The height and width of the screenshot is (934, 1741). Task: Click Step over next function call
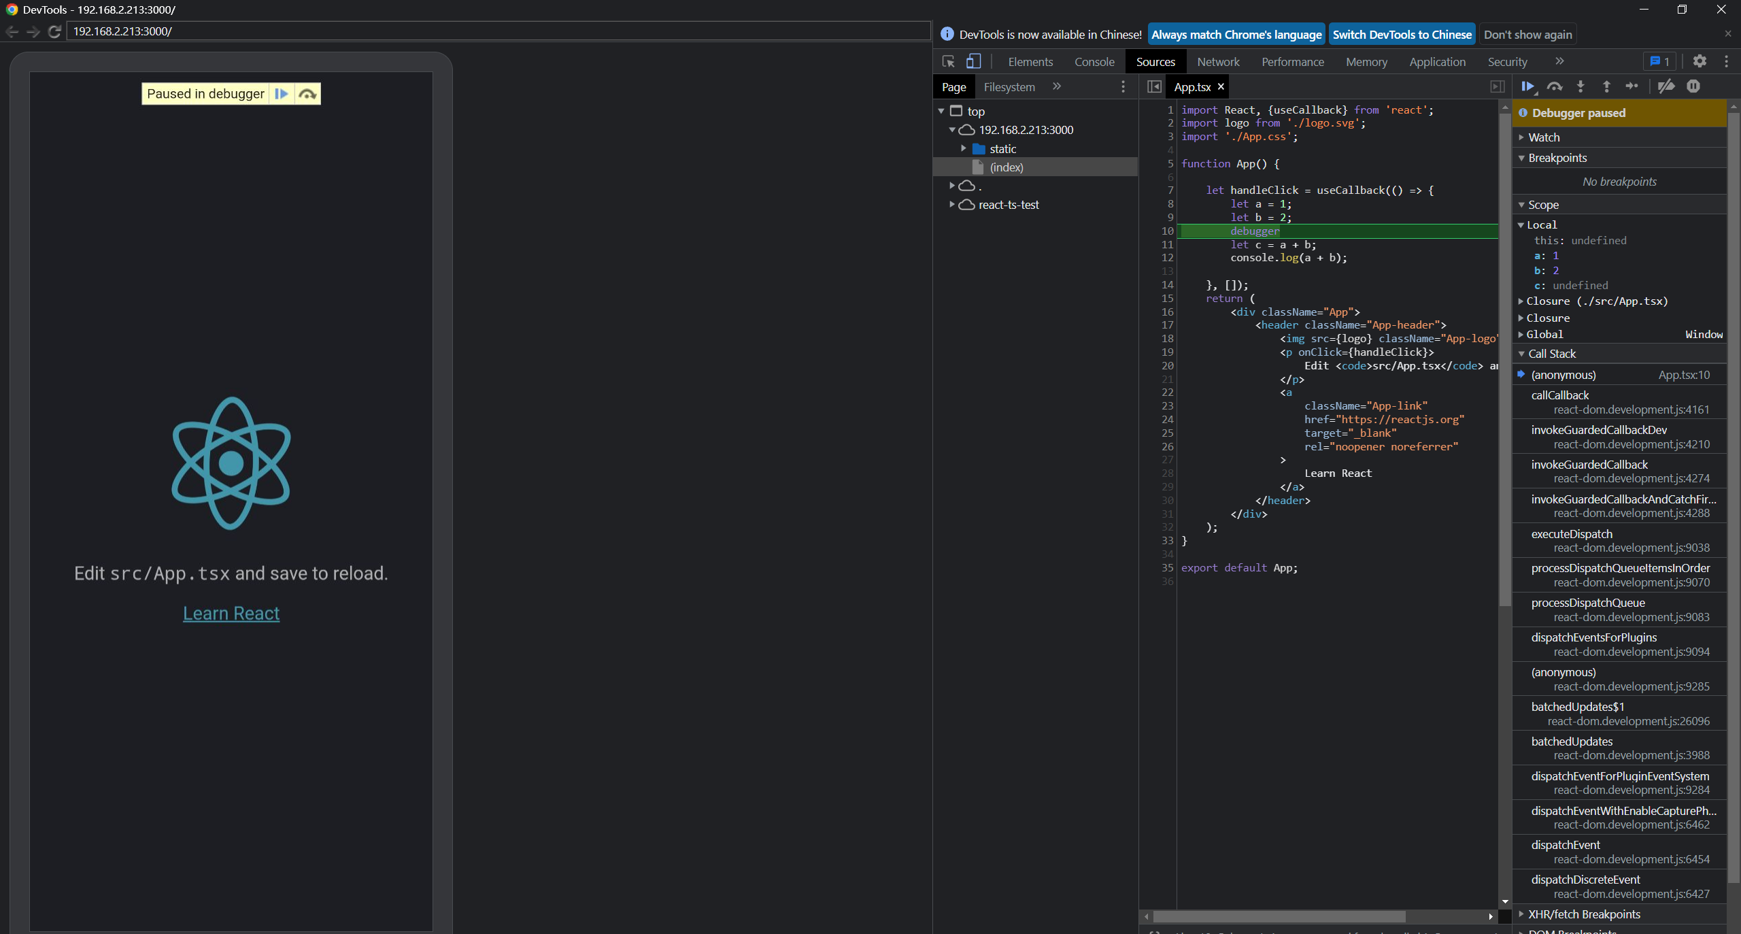pyautogui.click(x=1555, y=86)
